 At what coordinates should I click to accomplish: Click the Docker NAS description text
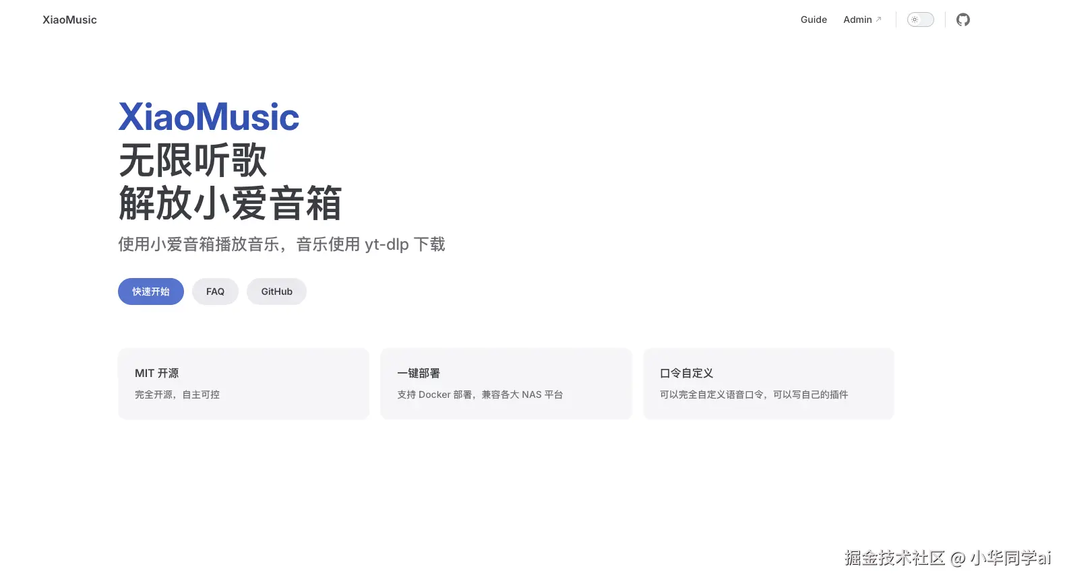tap(480, 395)
